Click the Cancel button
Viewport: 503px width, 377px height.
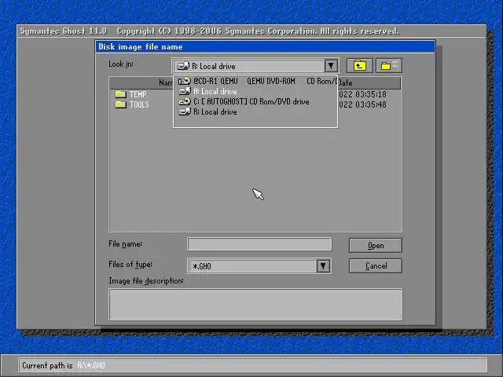pyautogui.click(x=376, y=265)
